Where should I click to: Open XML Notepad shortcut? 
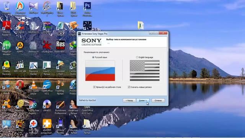pos(60,25)
